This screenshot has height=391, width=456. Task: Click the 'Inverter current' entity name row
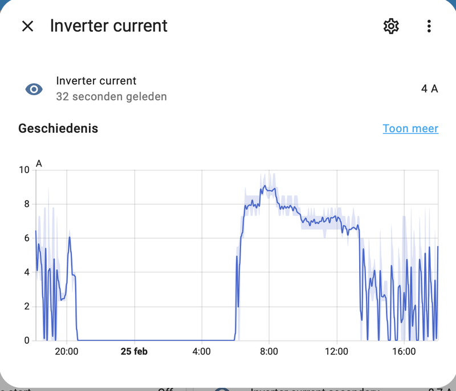96,81
